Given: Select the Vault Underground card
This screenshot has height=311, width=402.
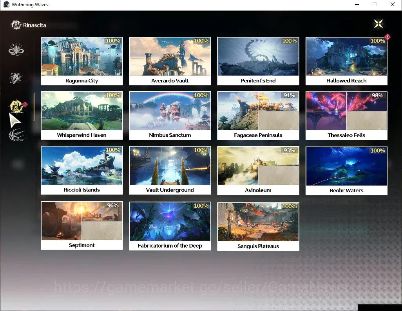Looking at the screenshot, I should [170, 170].
